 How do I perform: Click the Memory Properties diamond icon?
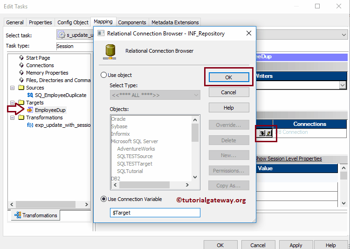(x=21, y=73)
